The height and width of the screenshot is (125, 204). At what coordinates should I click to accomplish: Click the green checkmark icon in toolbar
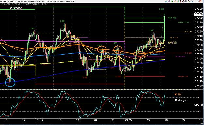[172, 1]
